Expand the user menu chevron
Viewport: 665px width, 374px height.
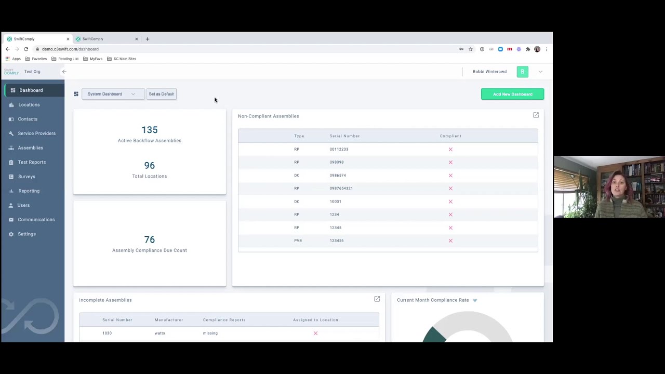(x=540, y=72)
